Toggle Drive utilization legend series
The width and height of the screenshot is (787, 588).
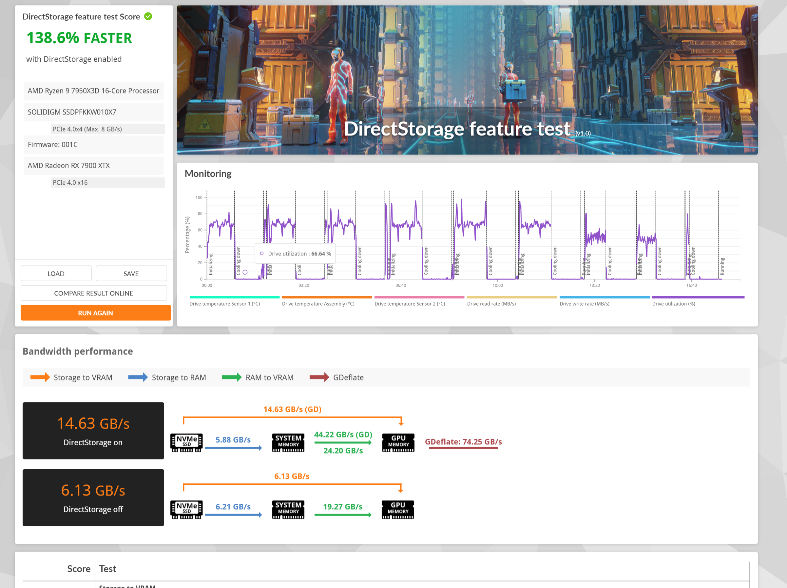point(698,301)
